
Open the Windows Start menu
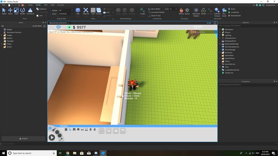(x=3, y=153)
